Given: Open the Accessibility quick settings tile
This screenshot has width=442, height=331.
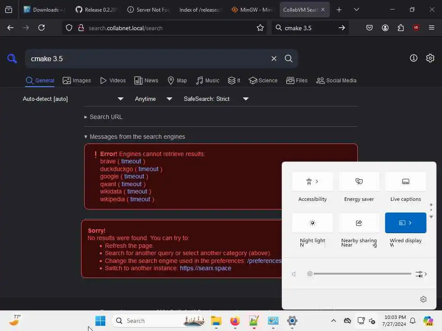Looking at the screenshot, I should (313, 181).
